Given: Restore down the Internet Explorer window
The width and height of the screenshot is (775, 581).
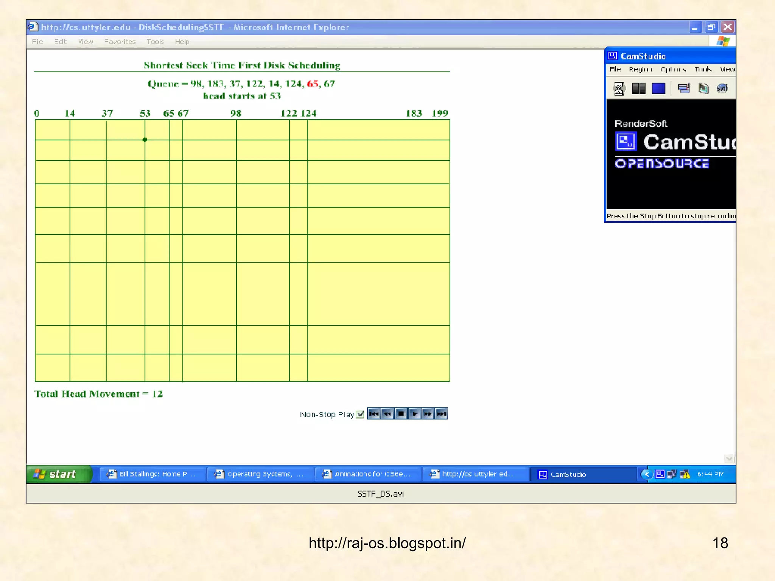Looking at the screenshot, I should [x=711, y=27].
